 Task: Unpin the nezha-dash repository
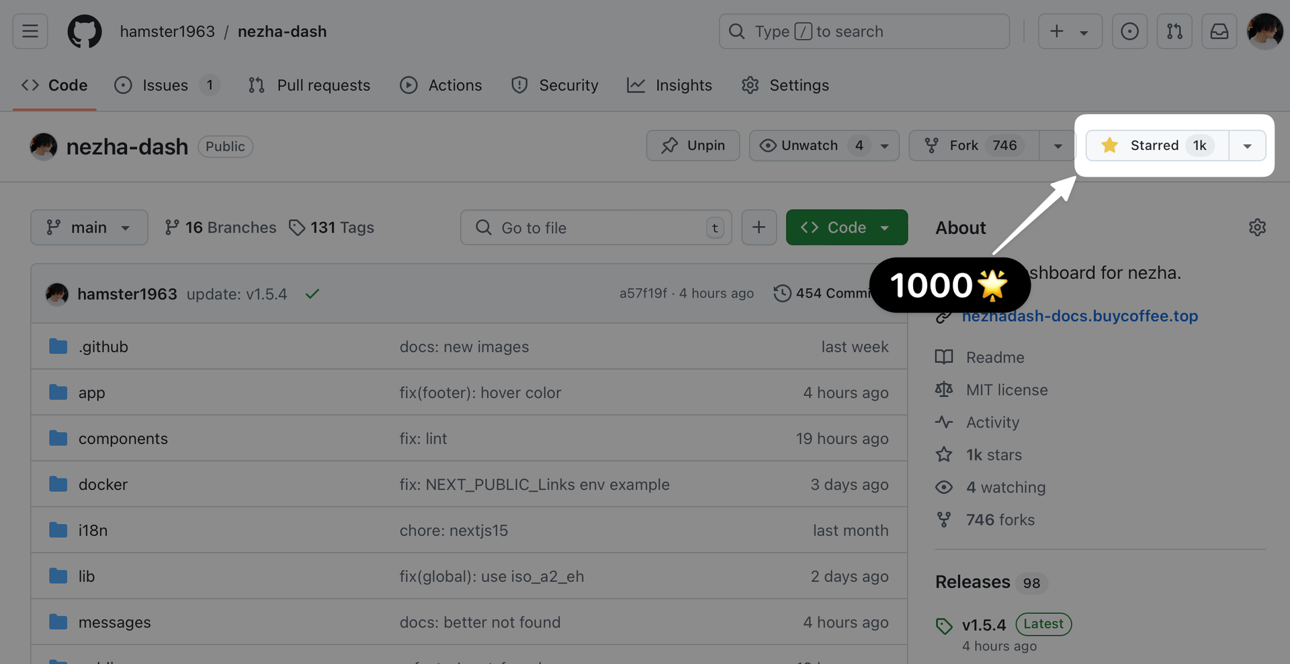tap(693, 145)
